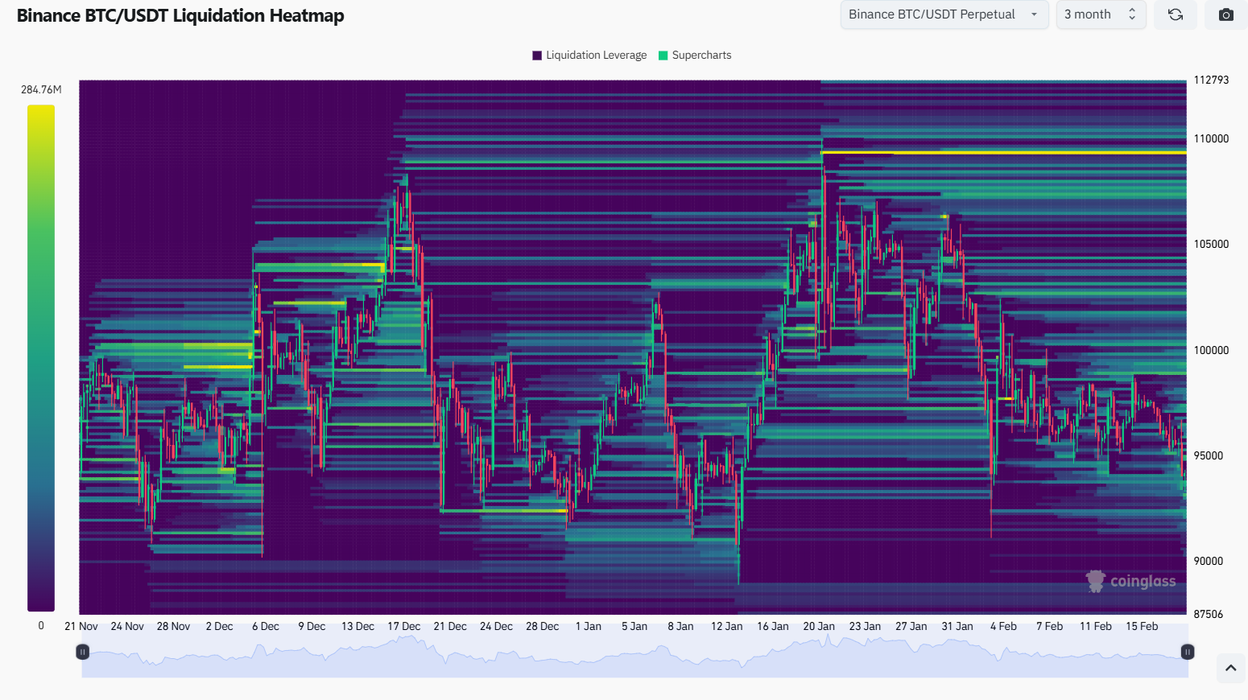Click the 110000 price axis label
The width and height of the screenshot is (1248, 700).
coord(1211,139)
